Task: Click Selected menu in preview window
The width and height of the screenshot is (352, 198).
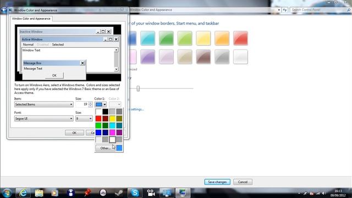Action: point(58,45)
